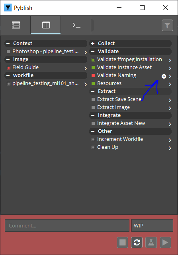Click the stop publishing button
The height and width of the screenshot is (255, 178).
click(123, 243)
